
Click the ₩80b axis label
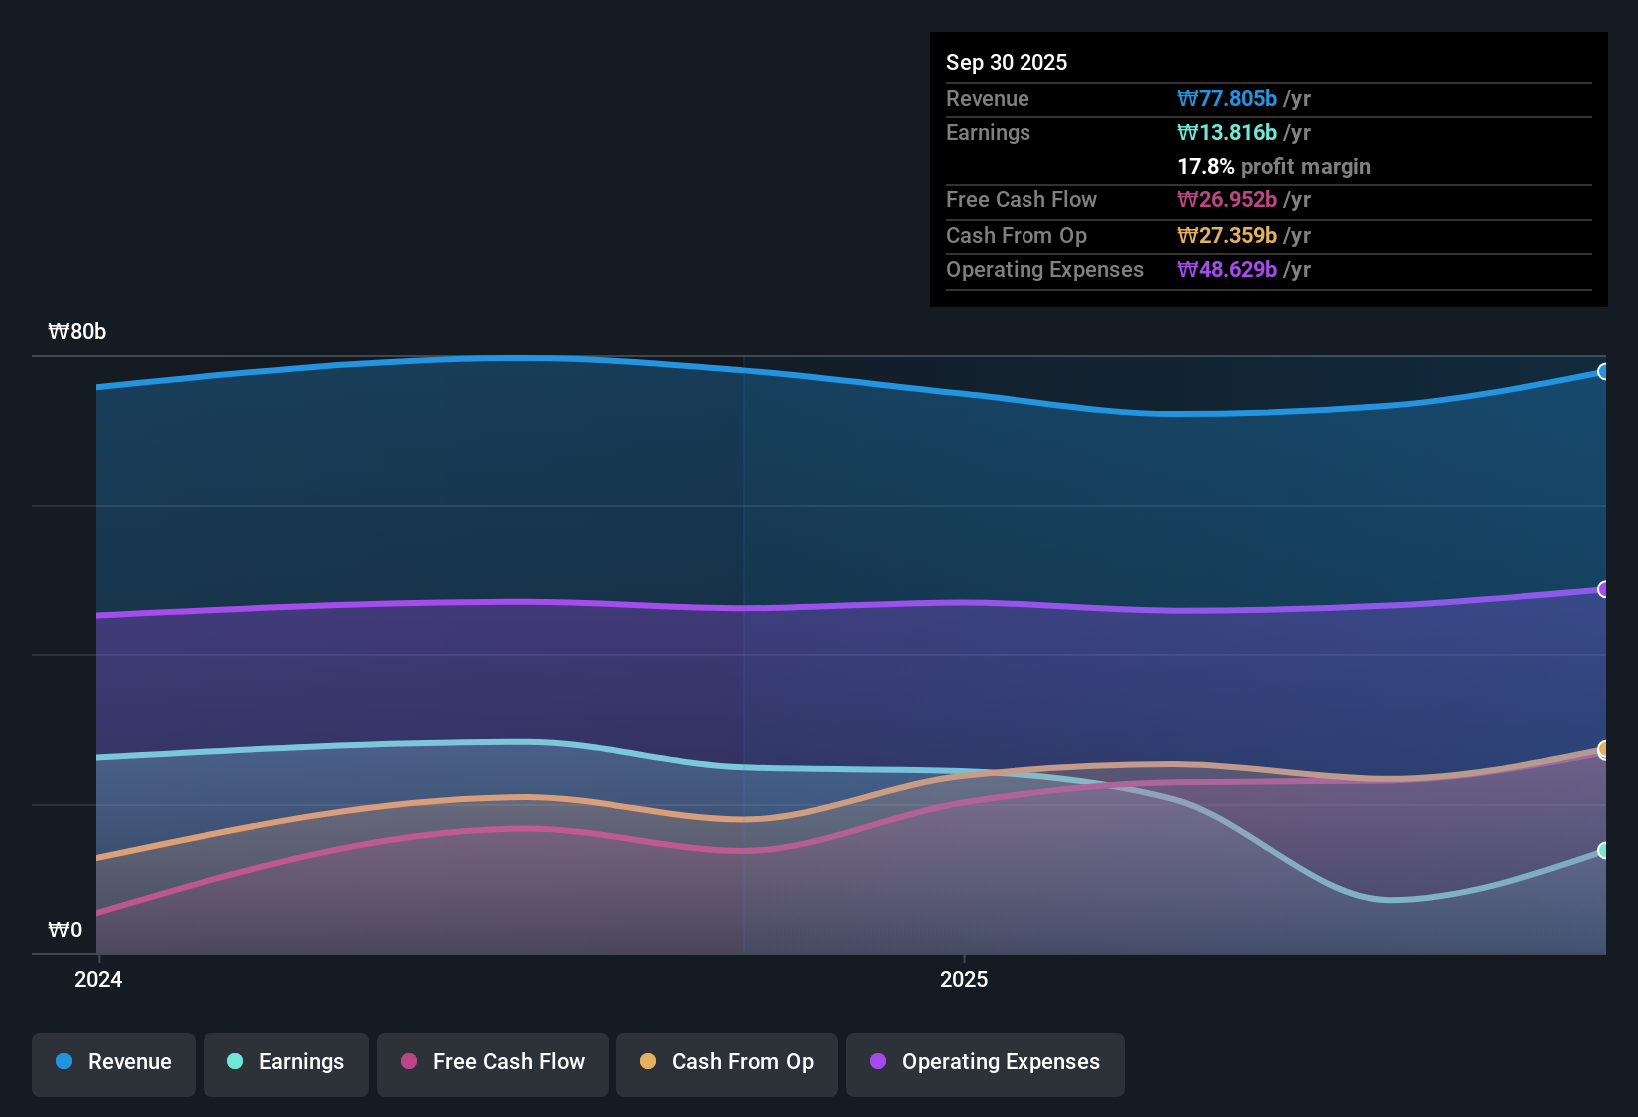[x=77, y=331]
